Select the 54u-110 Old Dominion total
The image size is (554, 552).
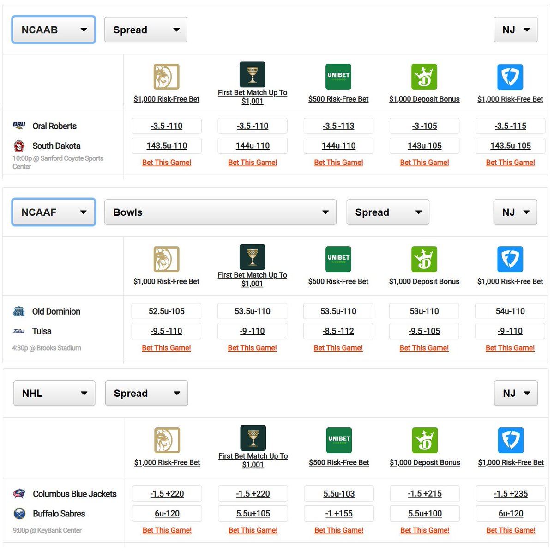pyautogui.click(x=510, y=311)
